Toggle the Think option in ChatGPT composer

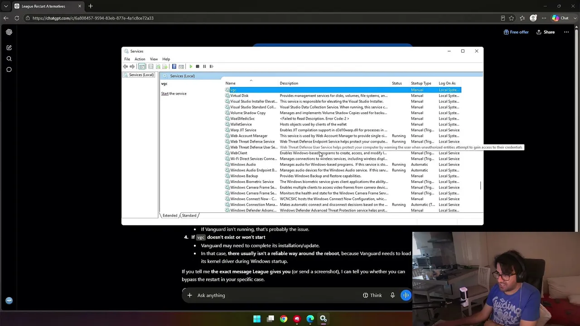click(372, 295)
